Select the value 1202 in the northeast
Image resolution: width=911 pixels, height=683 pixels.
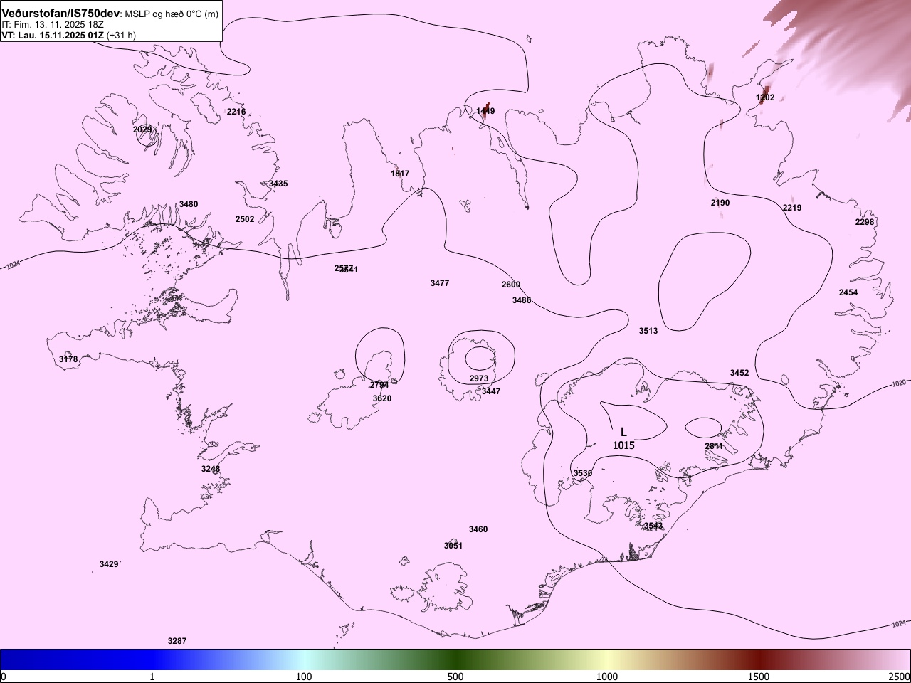pyautogui.click(x=765, y=97)
